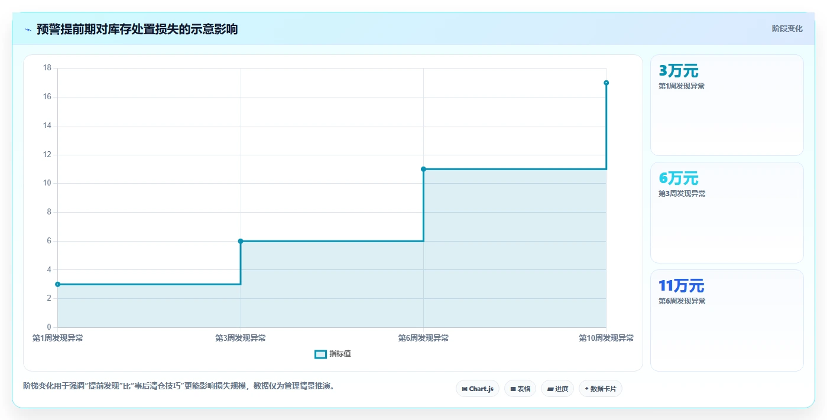Click the 第6周发现异常 caption under 11万元

(x=682, y=301)
